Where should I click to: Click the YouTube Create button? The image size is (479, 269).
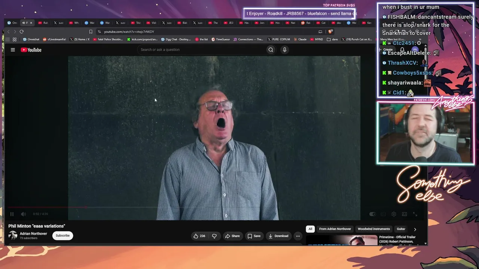point(386,50)
